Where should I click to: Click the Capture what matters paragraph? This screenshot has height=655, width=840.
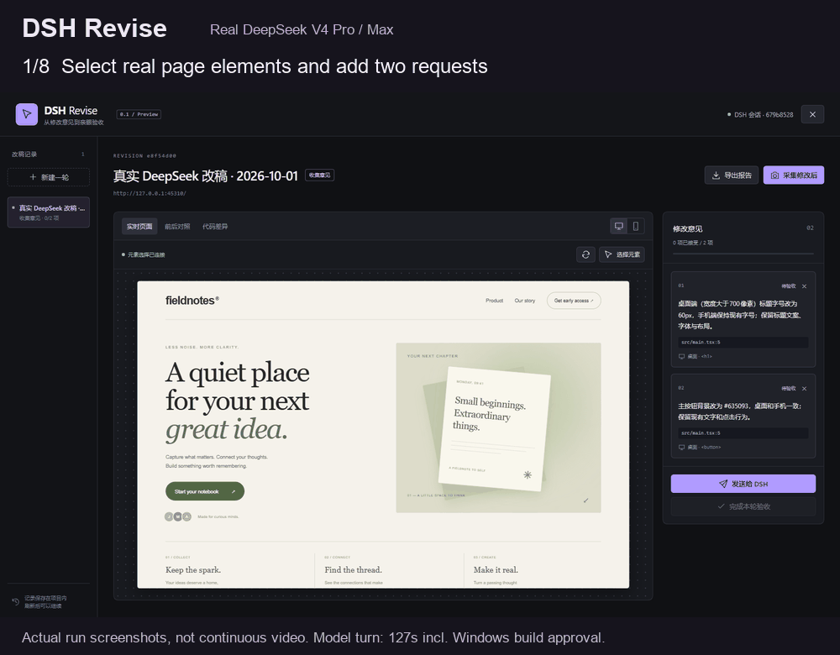(x=217, y=461)
